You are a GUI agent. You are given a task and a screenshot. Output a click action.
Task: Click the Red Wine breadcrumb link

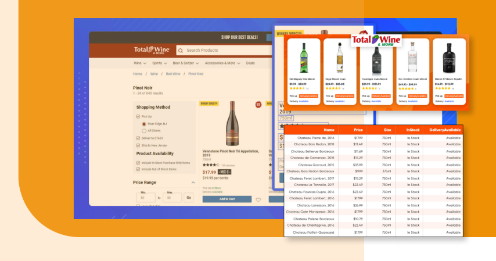tap(173, 74)
